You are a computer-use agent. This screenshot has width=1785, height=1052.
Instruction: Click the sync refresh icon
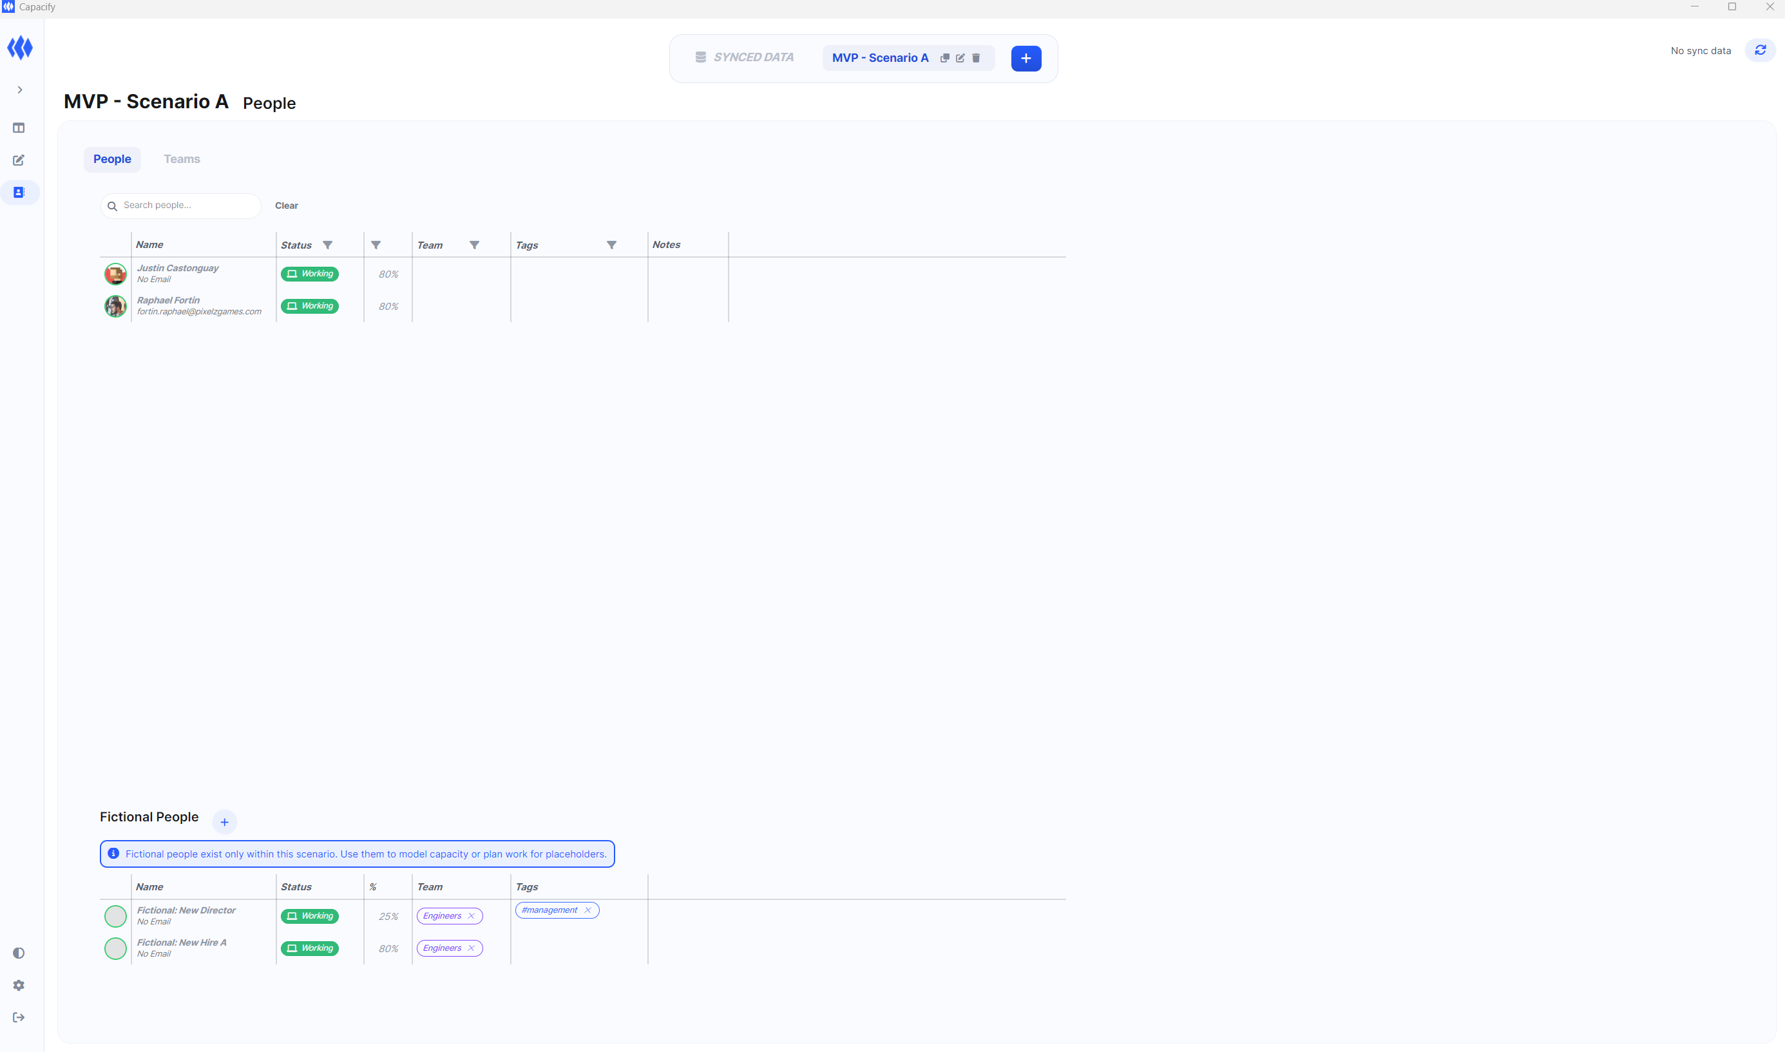[x=1760, y=50]
